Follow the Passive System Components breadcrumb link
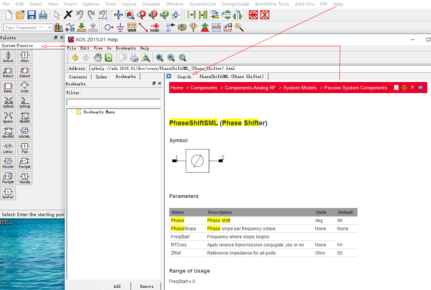The image size is (431, 290). (x=356, y=88)
